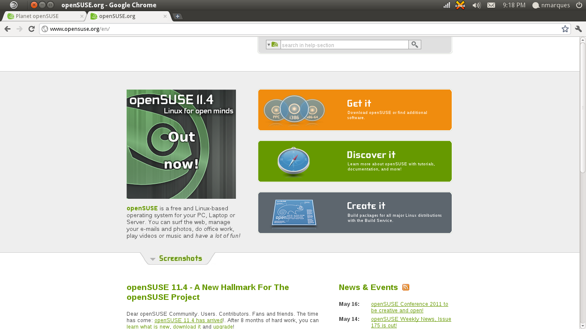Click the page vertical scrollbar thumb

coord(583,107)
